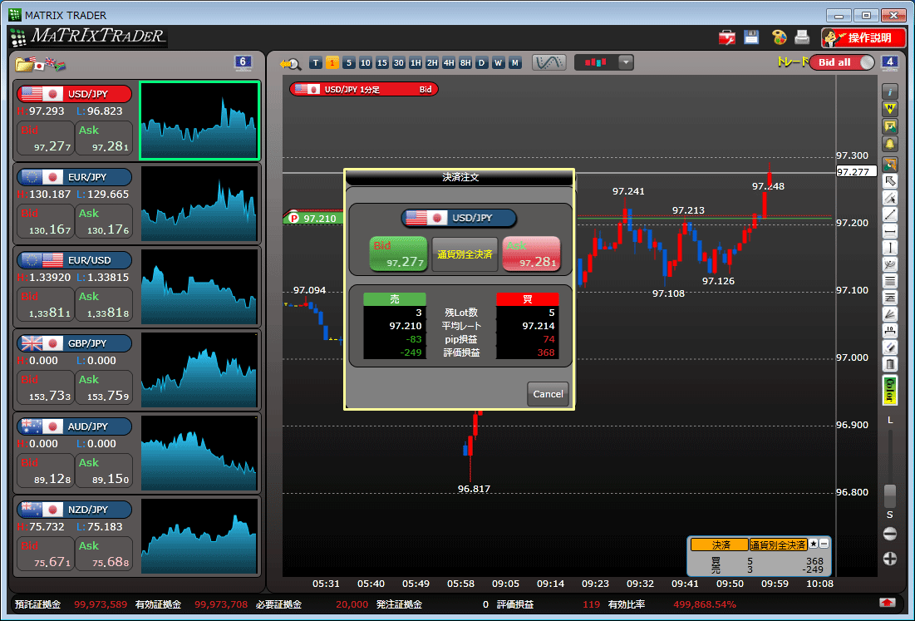Open the red toolbox settings icon

pos(727,38)
